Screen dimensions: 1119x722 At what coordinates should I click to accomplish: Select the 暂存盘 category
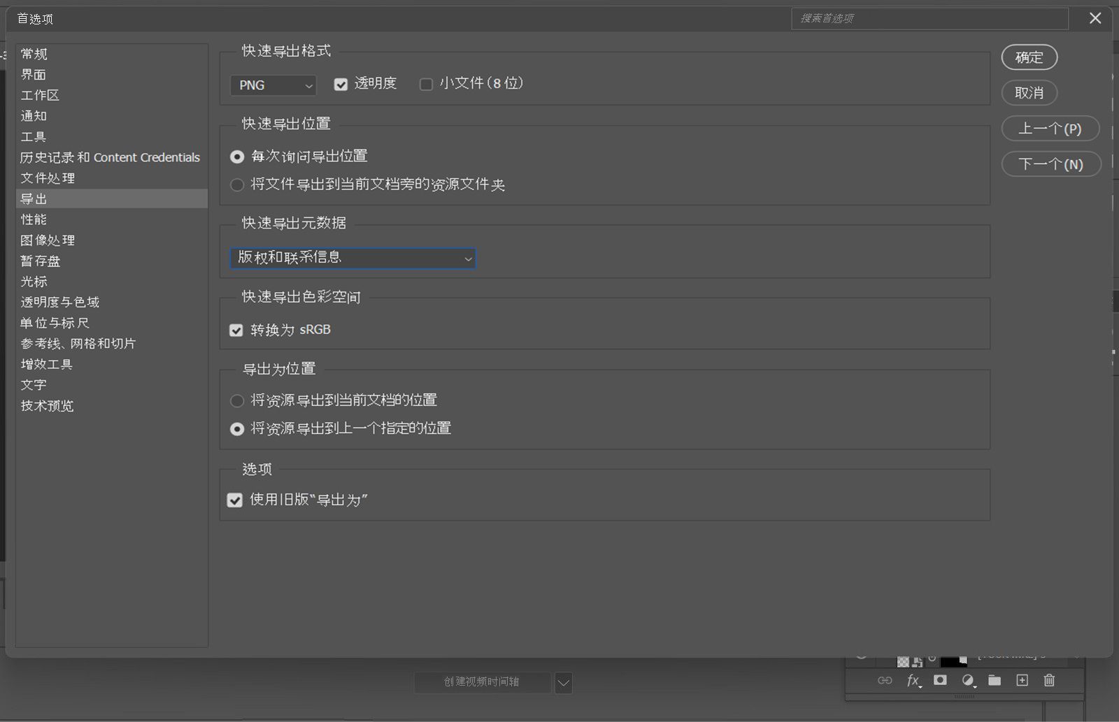pyautogui.click(x=112, y=261)
